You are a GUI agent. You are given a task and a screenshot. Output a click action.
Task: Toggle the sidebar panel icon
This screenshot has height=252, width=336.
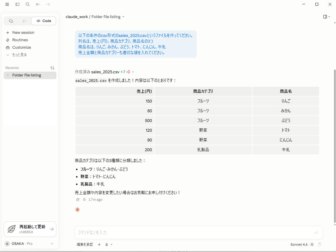coord(17,4)
